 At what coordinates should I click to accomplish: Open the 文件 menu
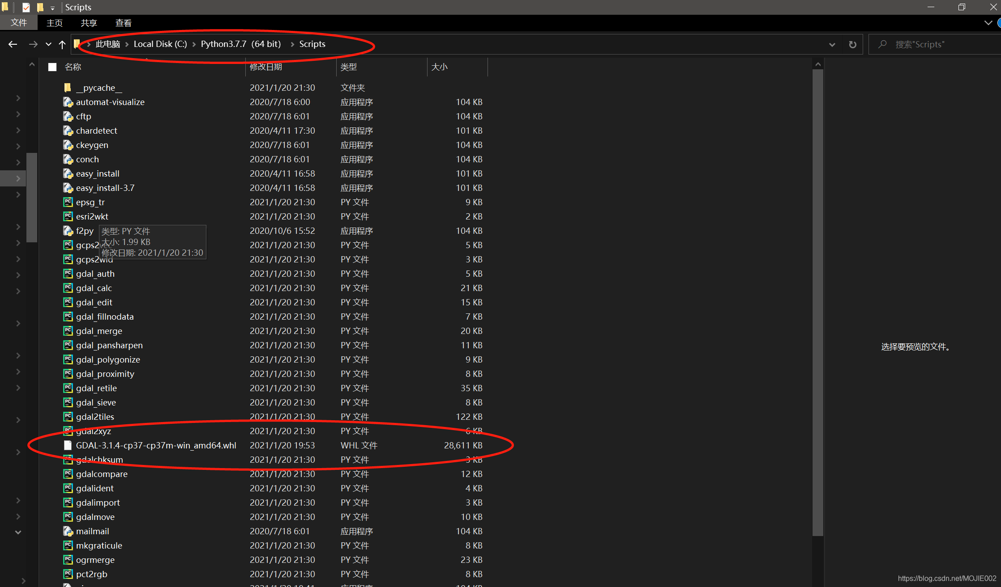[19, 23]
